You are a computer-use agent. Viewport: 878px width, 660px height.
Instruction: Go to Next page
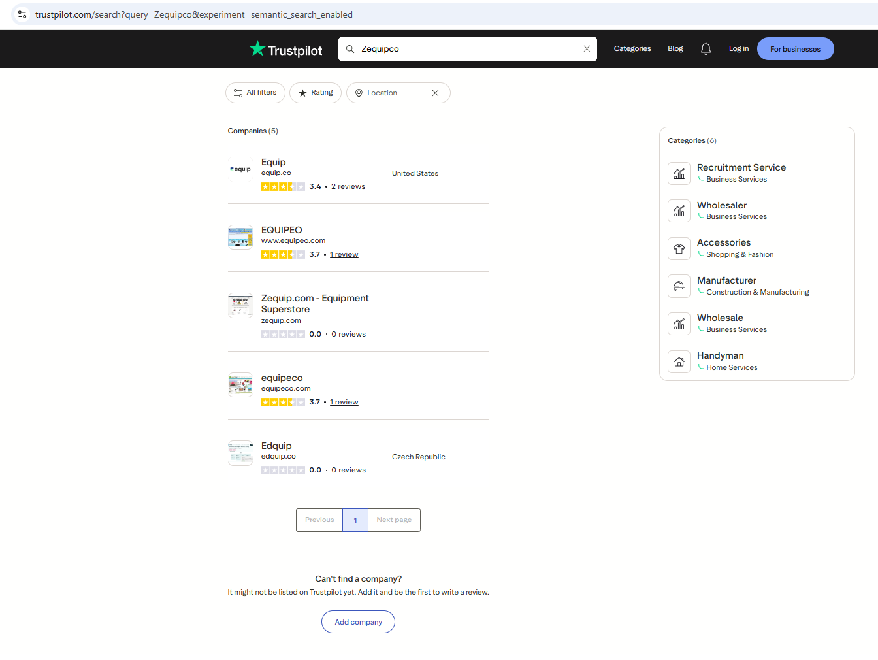click(394, 520)
